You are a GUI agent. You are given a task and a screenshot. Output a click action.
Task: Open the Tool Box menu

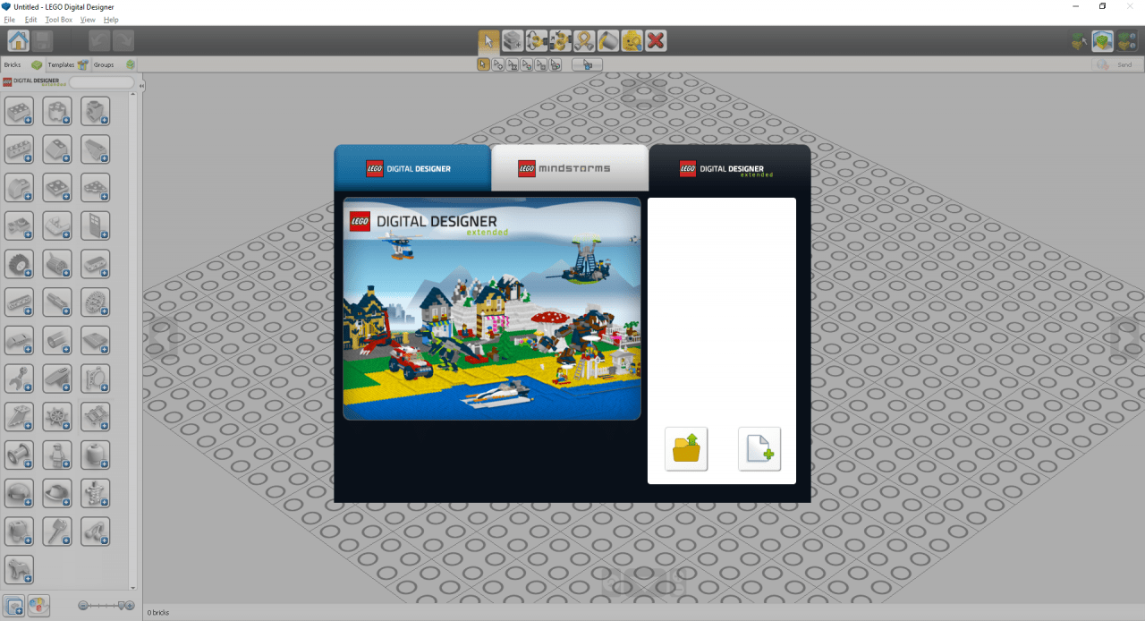(x=59, y=20)
